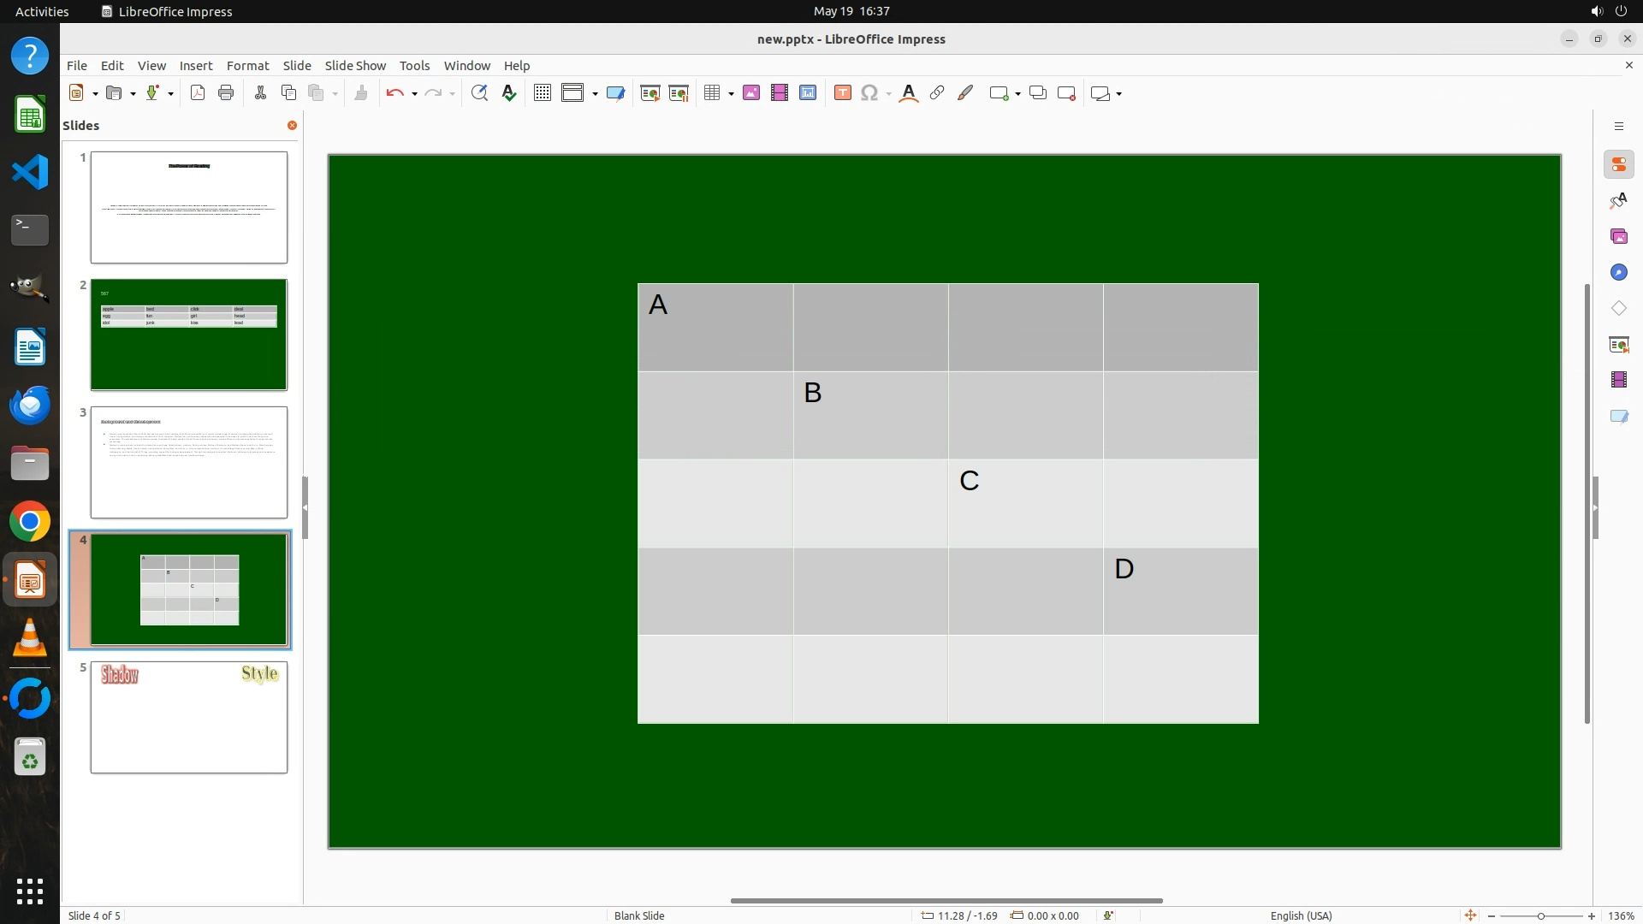Open the Insert Table dropdown arrow
1643x924 pixels.
pyautogui.click(x=731, y=94)
